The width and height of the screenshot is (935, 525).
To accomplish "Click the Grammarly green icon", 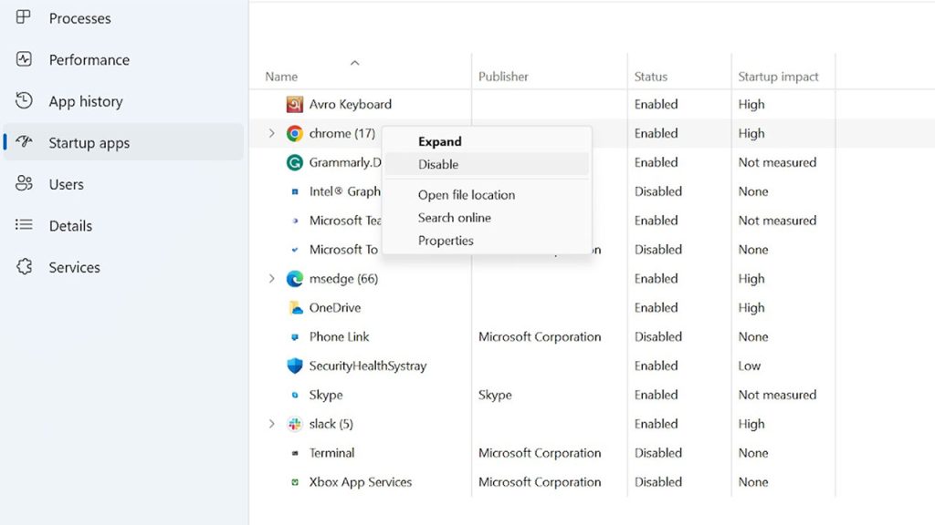I will 295,162.
